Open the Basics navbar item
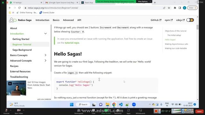 click(x=56, y=20)
